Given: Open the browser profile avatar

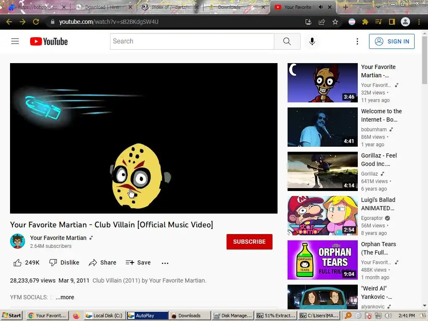Looking at the screenshot, I should (405, 22).
